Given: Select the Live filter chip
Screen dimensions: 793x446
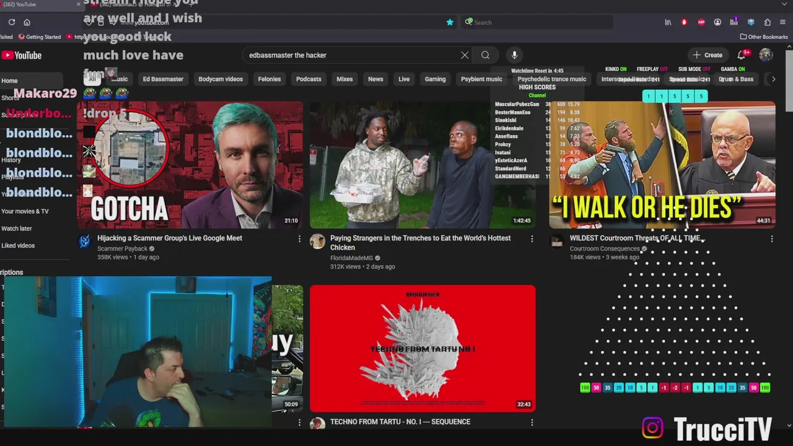Looking at the screenshot, I should pos(404,79).
